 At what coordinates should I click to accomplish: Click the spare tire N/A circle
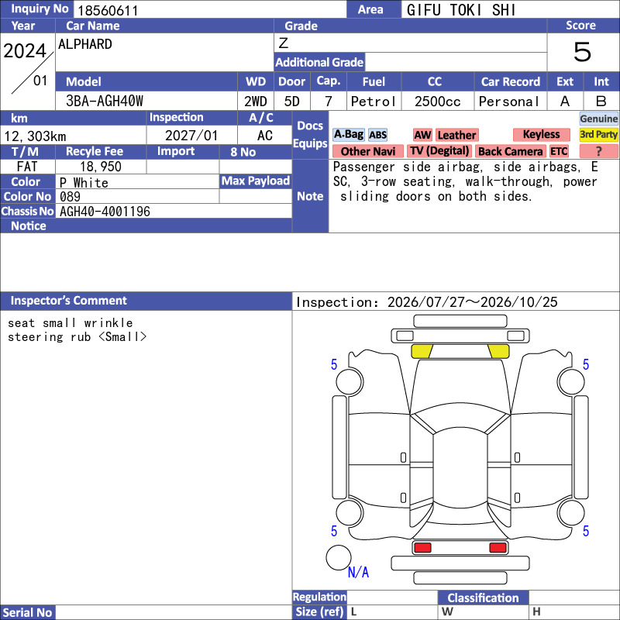pyautogui.click(x=339, y=557)
